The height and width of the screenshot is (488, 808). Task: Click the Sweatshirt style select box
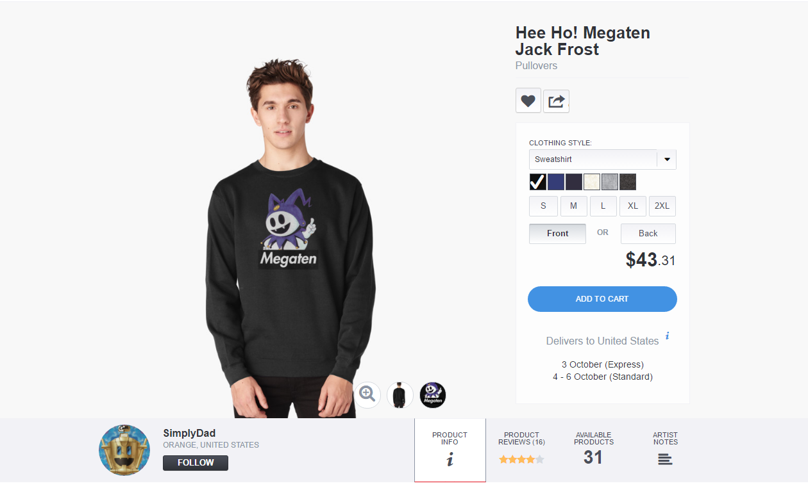[593, 159]
